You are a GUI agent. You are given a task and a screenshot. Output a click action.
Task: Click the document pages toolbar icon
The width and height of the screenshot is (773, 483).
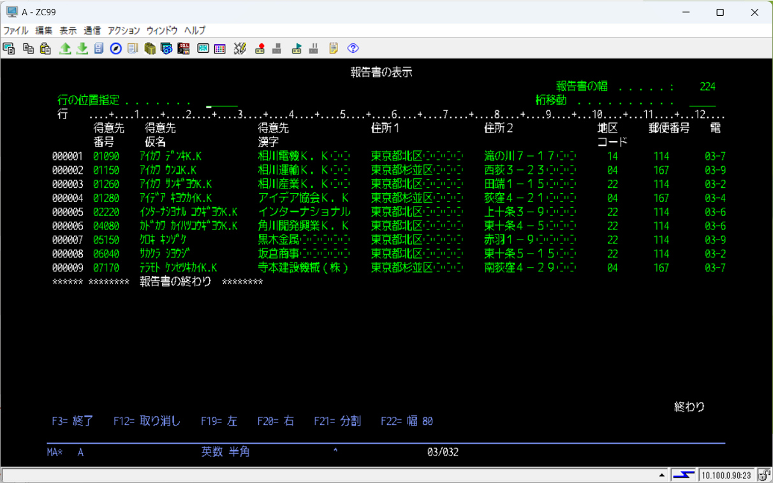[x=133, y=48]
